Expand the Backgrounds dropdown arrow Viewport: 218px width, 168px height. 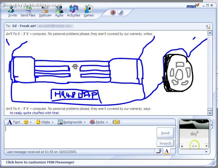tap(85, 122)
